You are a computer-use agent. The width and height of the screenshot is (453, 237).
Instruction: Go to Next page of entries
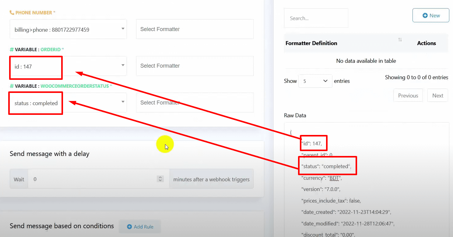coord(437,96)
